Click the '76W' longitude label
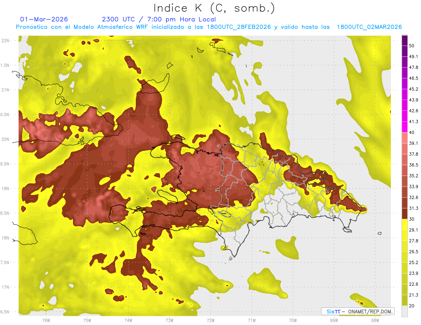 [46, 320]
